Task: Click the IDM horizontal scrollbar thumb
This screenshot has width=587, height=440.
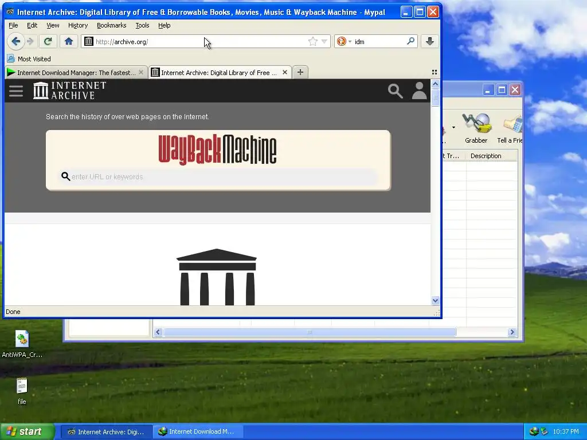Action: pyautogui.click(x=309, y=332)
